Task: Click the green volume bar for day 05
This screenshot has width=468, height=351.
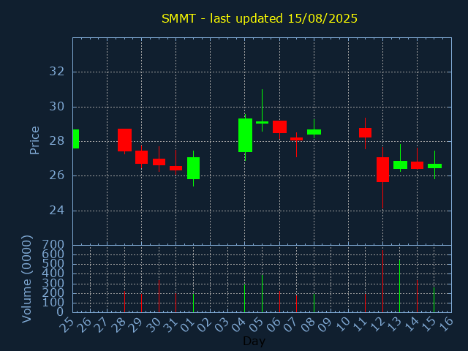Action: click(x=262, y=293)
